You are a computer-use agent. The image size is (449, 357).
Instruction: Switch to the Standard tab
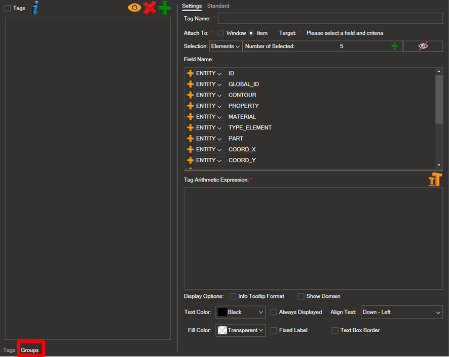(x=218, y=6)
